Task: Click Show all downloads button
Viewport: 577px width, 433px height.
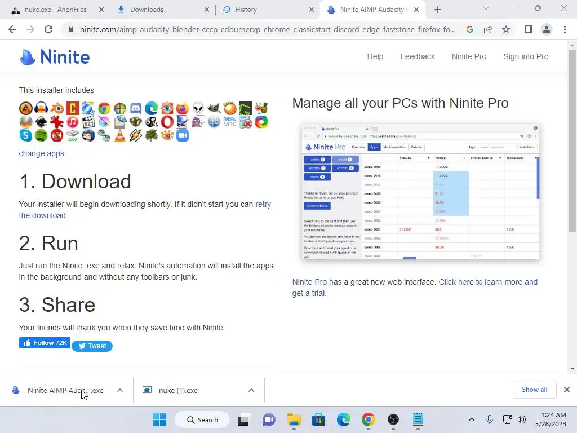Action: click(534, 390)
